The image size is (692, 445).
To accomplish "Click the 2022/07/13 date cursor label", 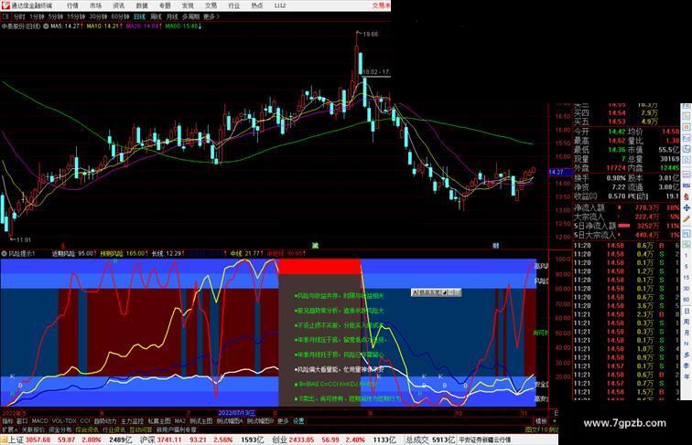I will [x=236, y=413].
